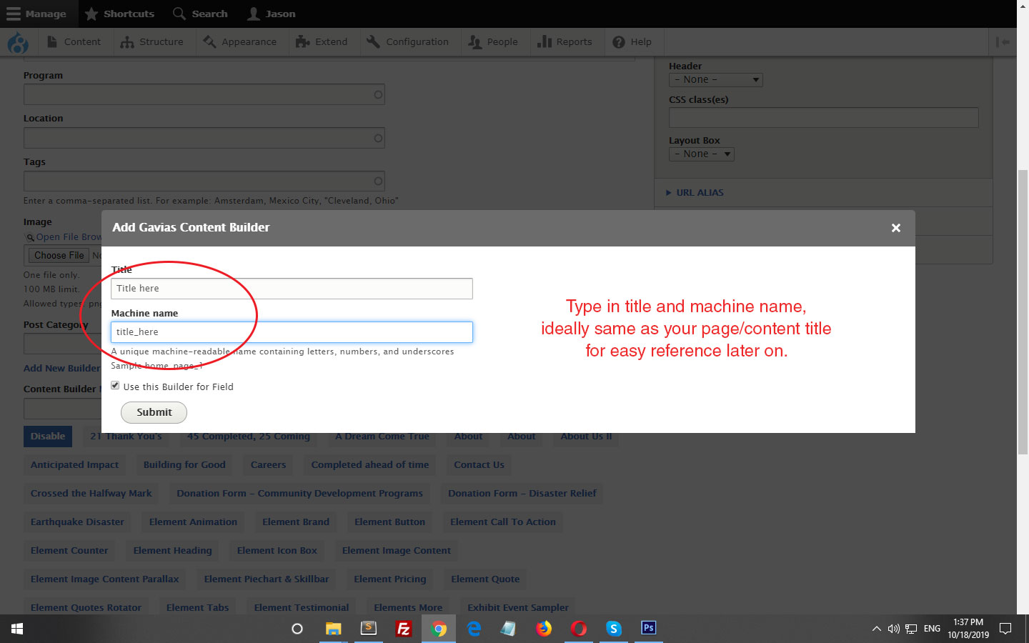Select the Element Heading builder
The height and width of the screenshot is (643, 1029).
pos(172,551)
